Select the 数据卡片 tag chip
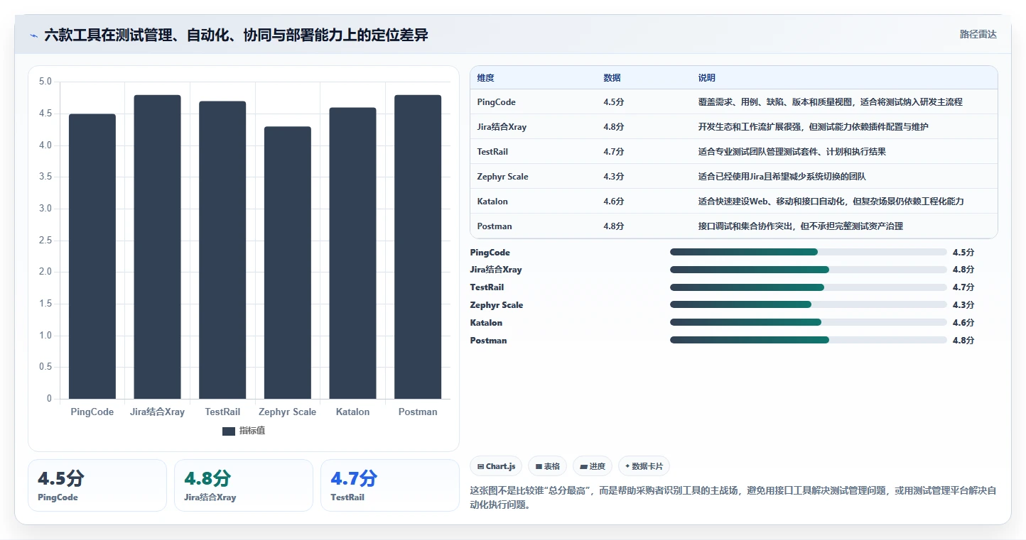The image size is (1026, 540). tap(644, 466)
